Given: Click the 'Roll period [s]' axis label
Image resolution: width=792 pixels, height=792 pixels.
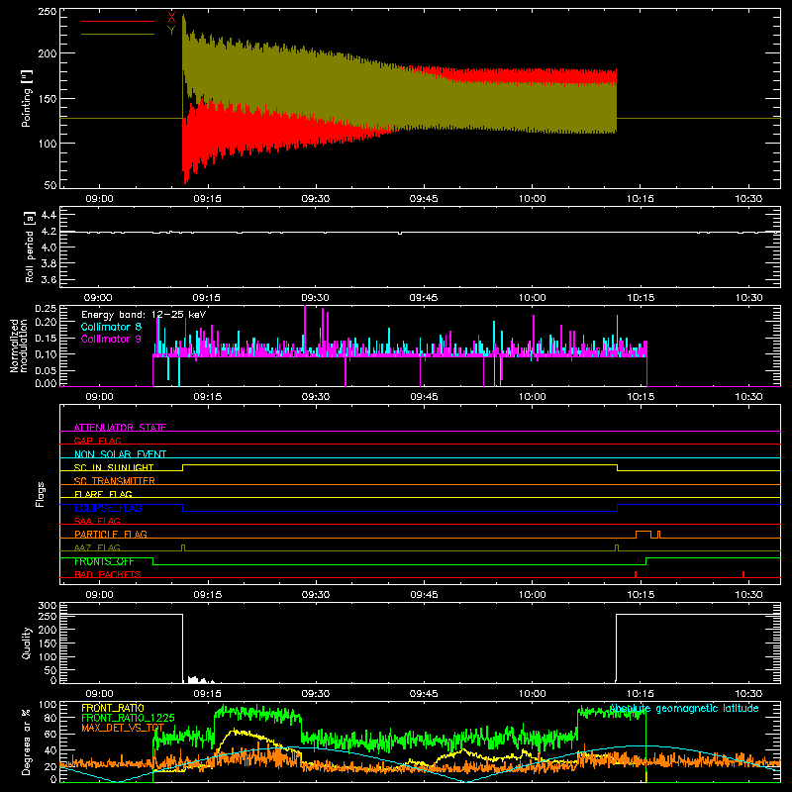Looking at the screenshot, I should (29, 247).
